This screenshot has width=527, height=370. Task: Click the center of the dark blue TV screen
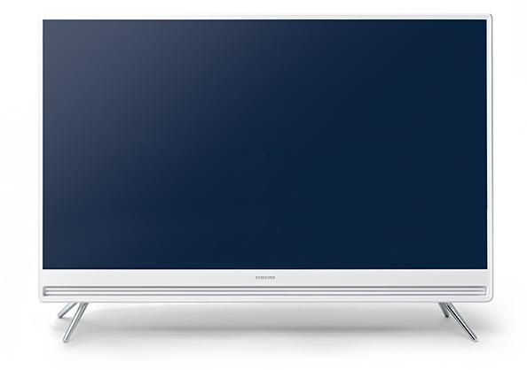click(264, 144)
